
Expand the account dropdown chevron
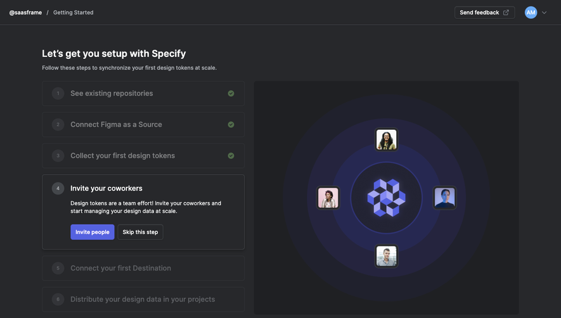click(x=544, y=13)
